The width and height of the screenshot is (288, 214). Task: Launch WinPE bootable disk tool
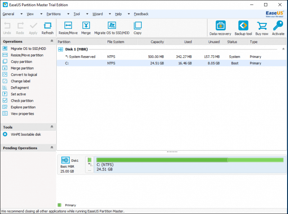(26, 134)
